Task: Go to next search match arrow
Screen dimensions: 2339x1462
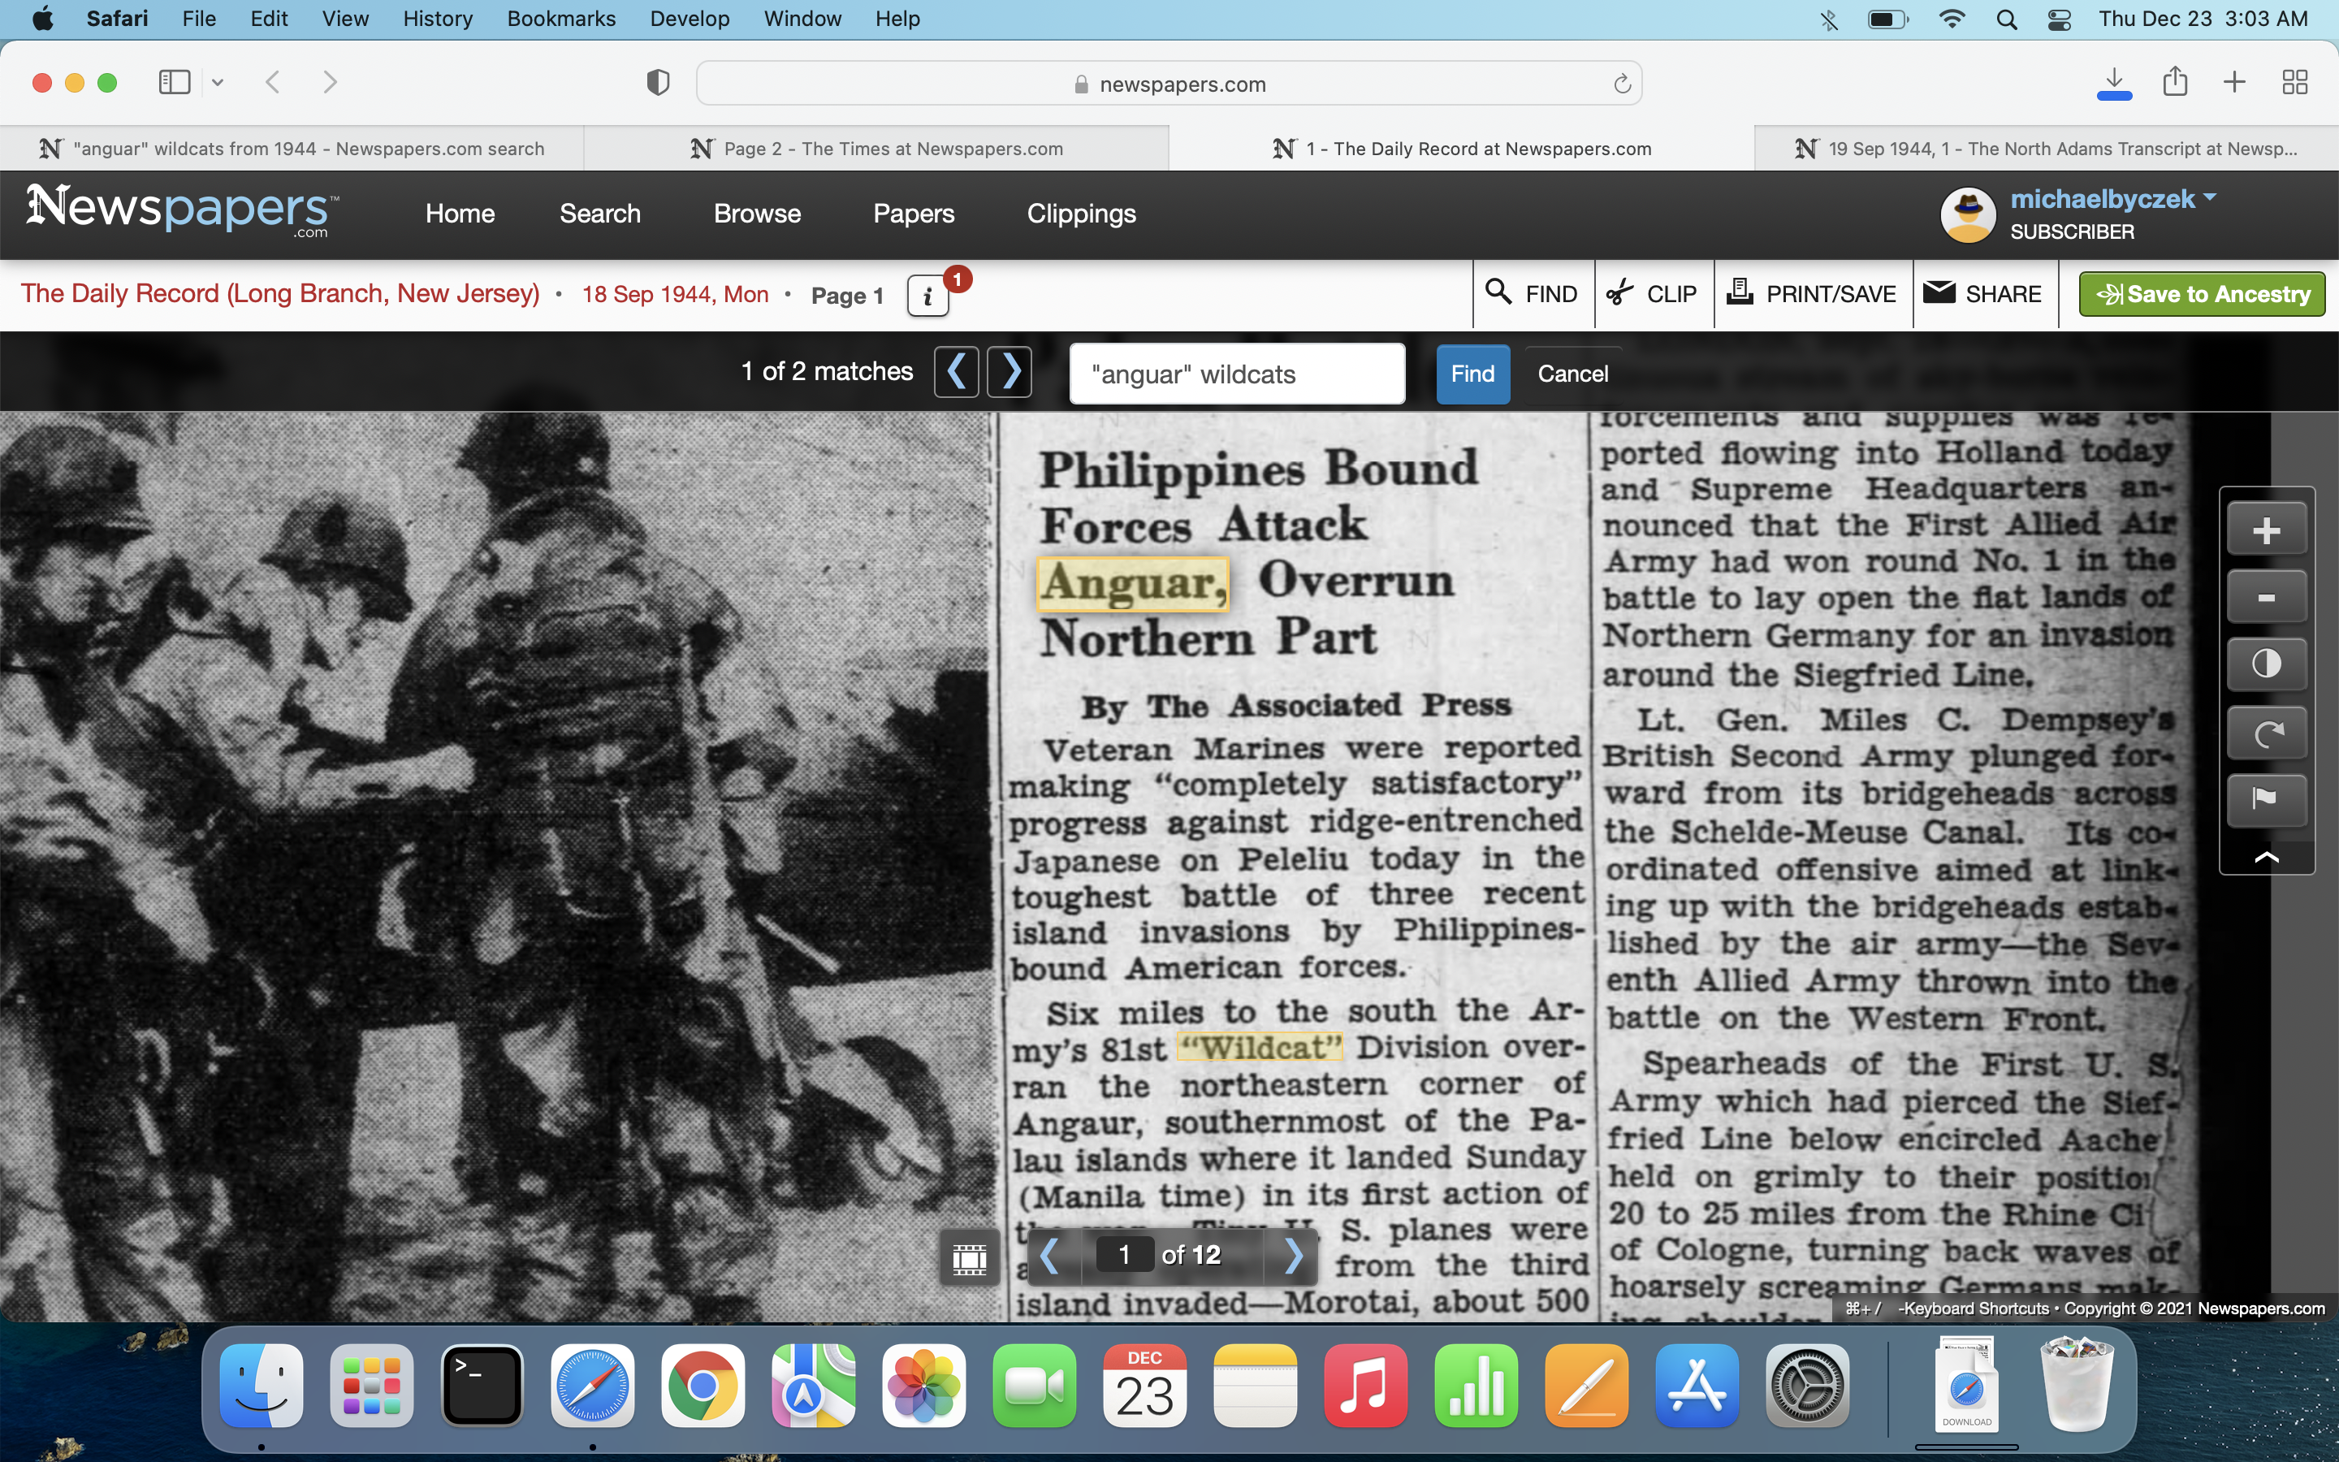Action: (x=1010, y=372)
